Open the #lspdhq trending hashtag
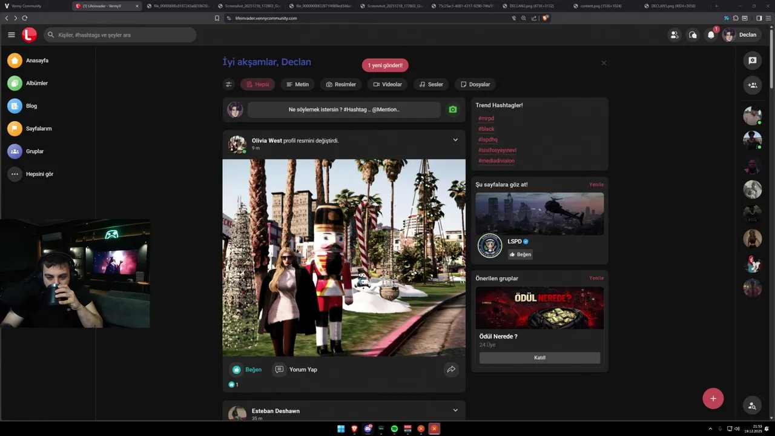Viewport: 775px width, 436px height. click(x=488, y=140)
